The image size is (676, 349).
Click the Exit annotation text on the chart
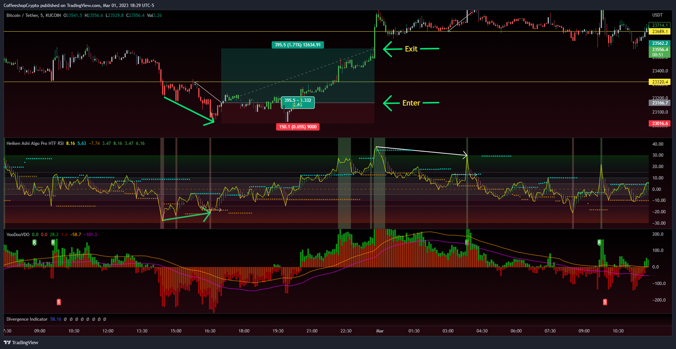tap(411, 49)
